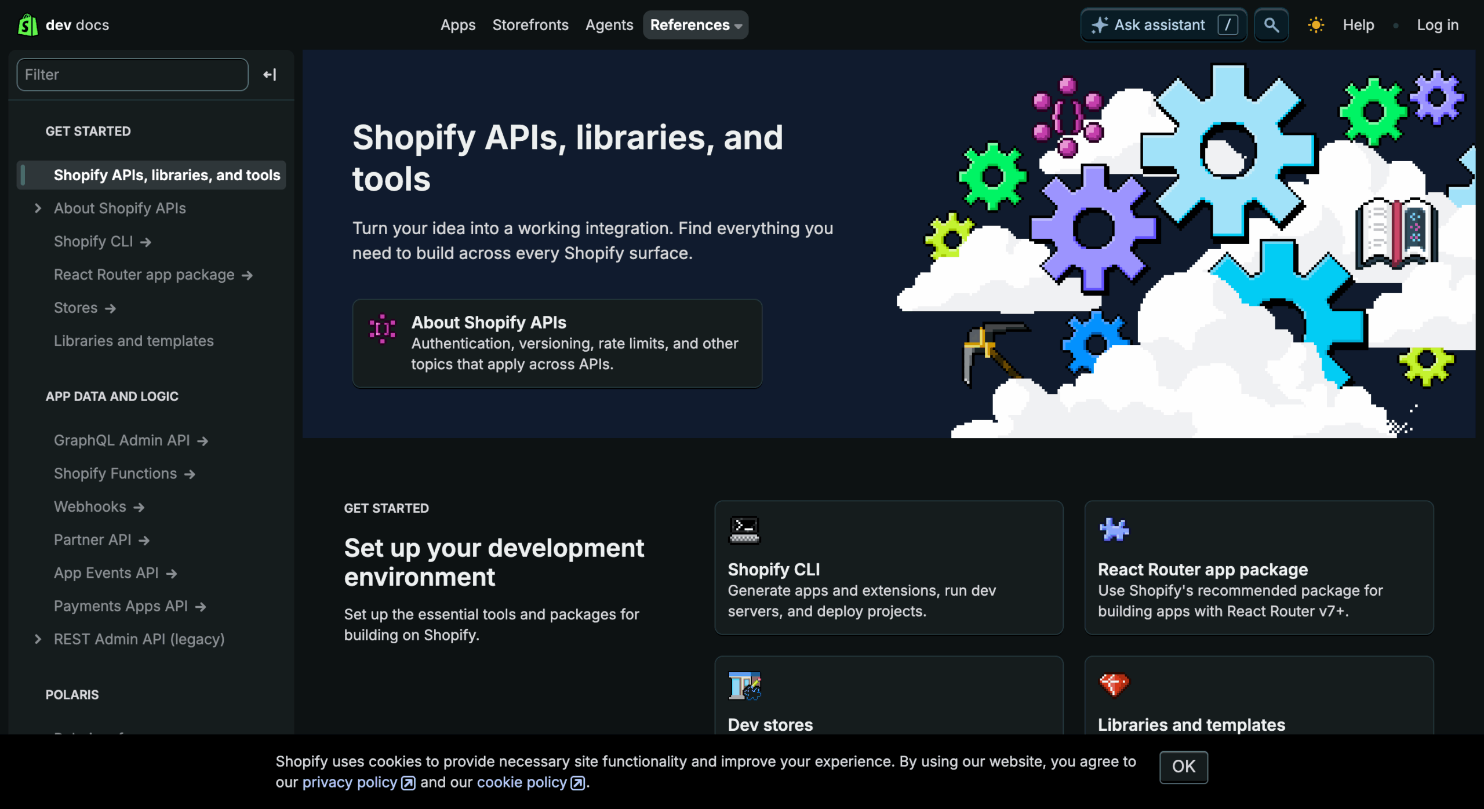Select Shopify APIs, libraries, and tools sidebar item
This screenshot has width=1484, height=809.
151,175
